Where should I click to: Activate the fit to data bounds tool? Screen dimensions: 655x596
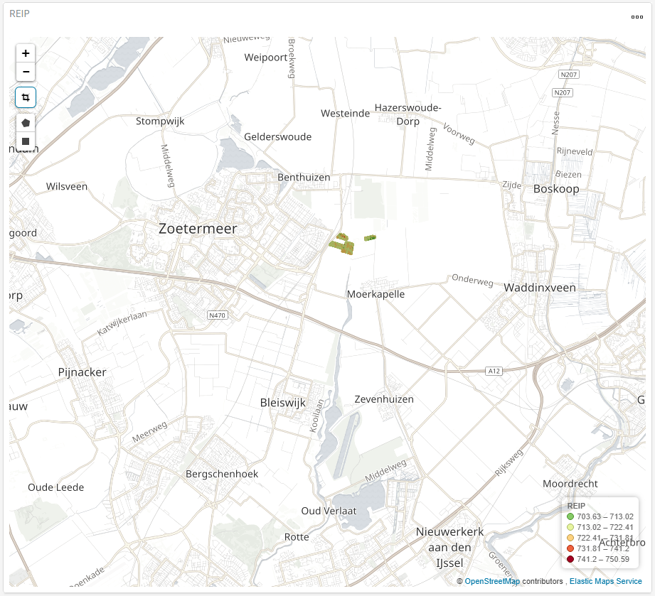(26, 97)
